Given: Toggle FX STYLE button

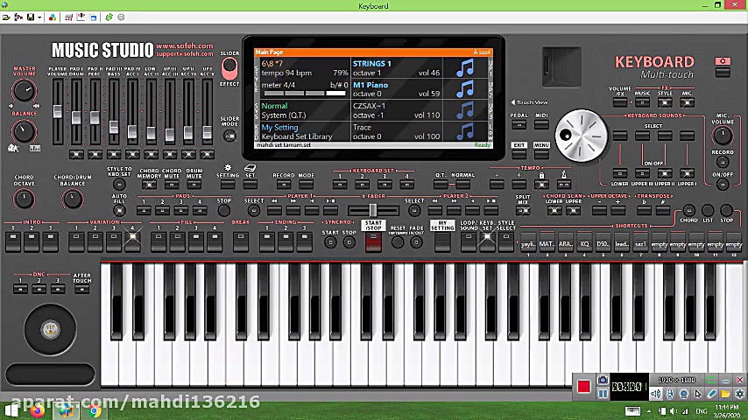Looking at the screenshot, I should [x=665, y=102].
